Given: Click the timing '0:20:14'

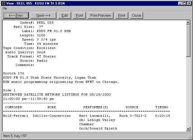Looking at the screenshot, I should point(163,116).
